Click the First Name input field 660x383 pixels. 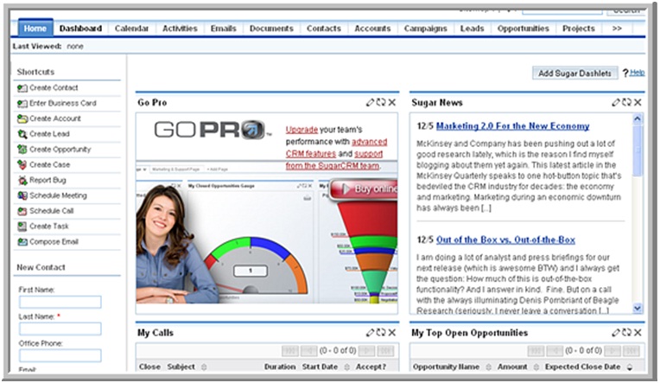(60, 302)
